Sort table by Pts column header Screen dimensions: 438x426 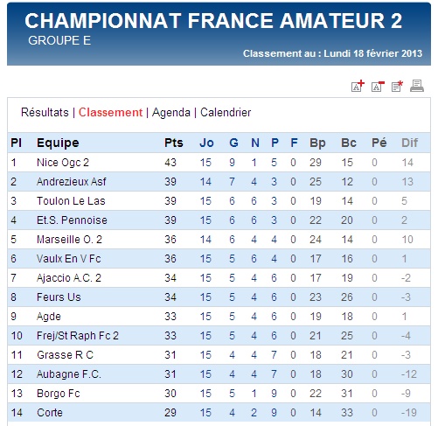(x=174, y=143)
